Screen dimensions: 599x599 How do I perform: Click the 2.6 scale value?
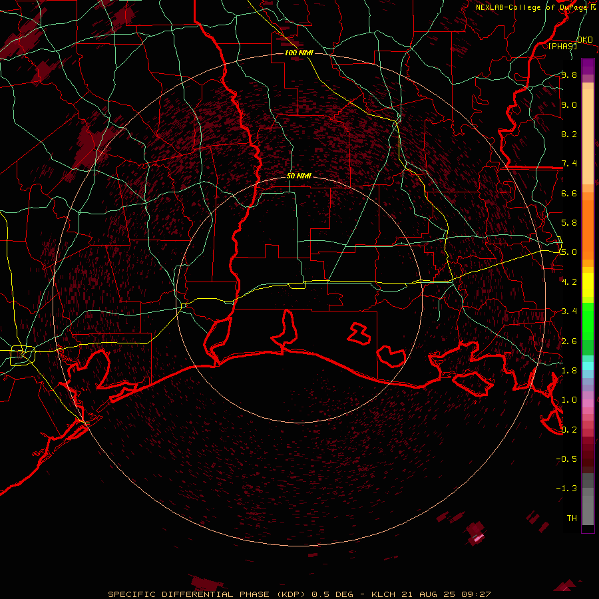point(569,341)
